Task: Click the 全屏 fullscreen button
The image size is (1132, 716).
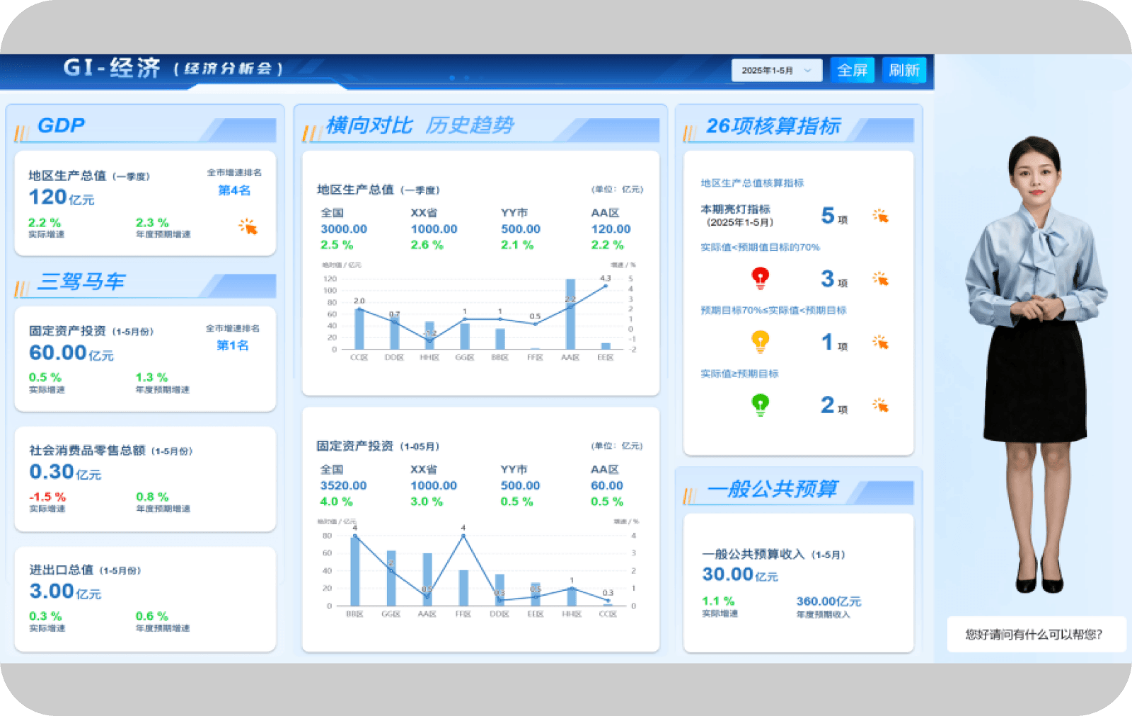Action: tap(853, 70)
